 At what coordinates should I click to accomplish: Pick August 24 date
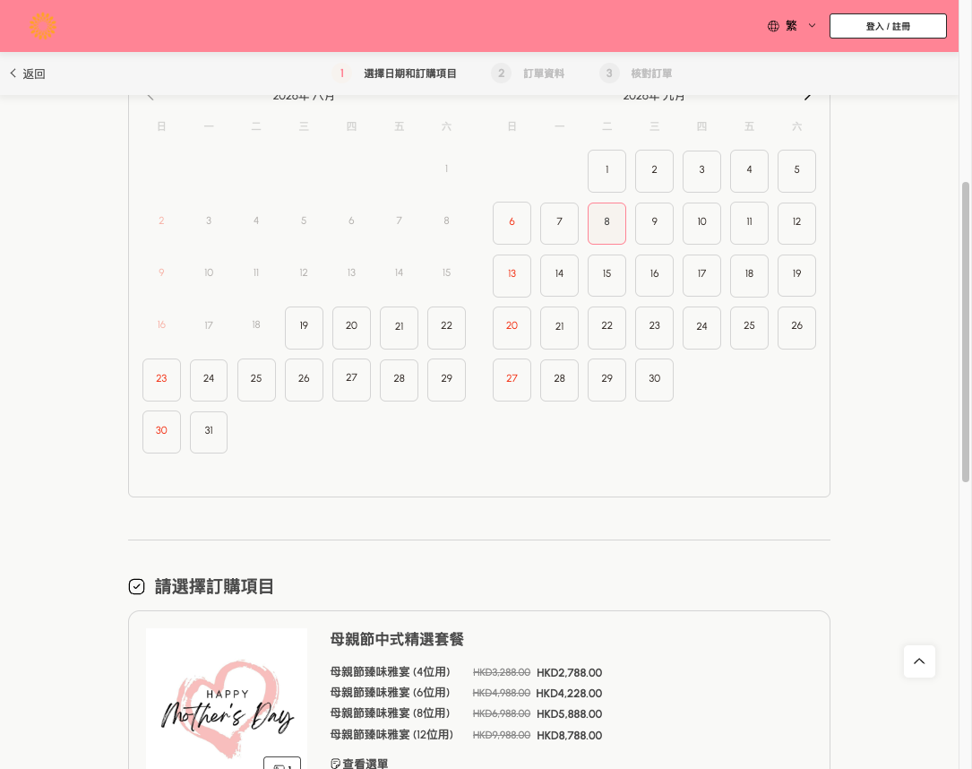tap(209, 379)
